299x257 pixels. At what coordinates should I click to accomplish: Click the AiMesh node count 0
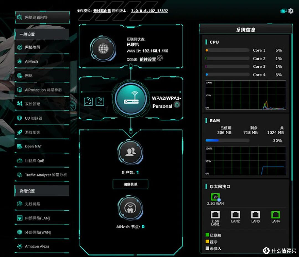143,227
